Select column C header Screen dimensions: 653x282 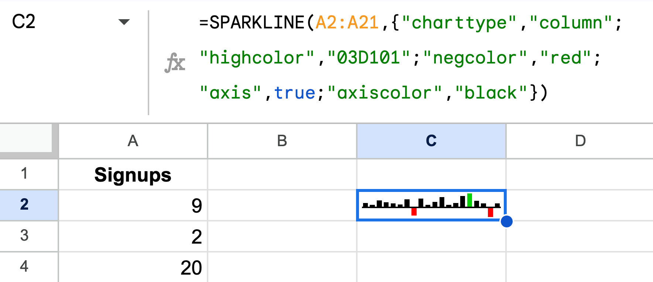[x=431, y=141]
